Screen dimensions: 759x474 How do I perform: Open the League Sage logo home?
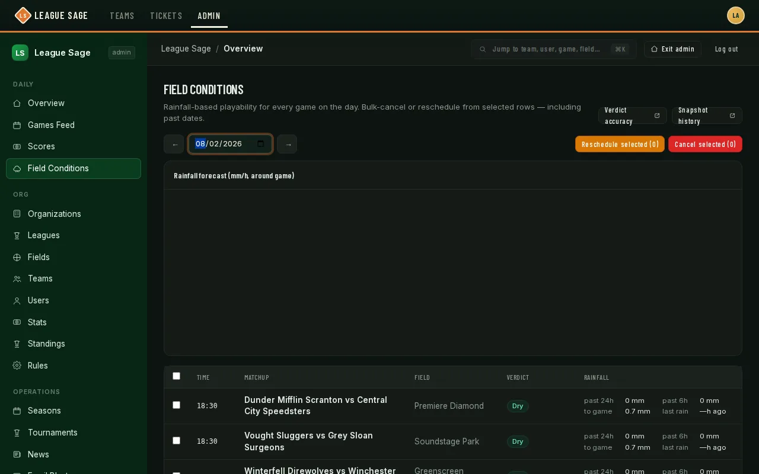pyautogui.click(x=51, y=15)
